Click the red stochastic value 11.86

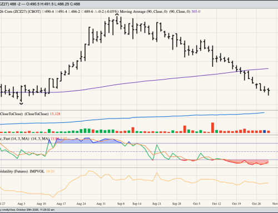55,138
